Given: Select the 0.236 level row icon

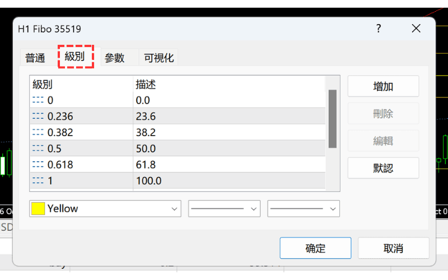Looking at the screenshot, I should point(38,116).
